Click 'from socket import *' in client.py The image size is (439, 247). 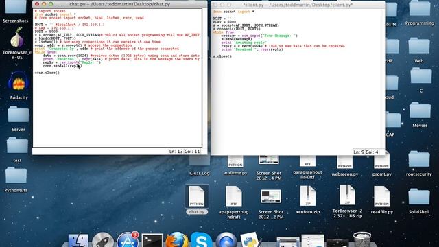pos(234,12)
